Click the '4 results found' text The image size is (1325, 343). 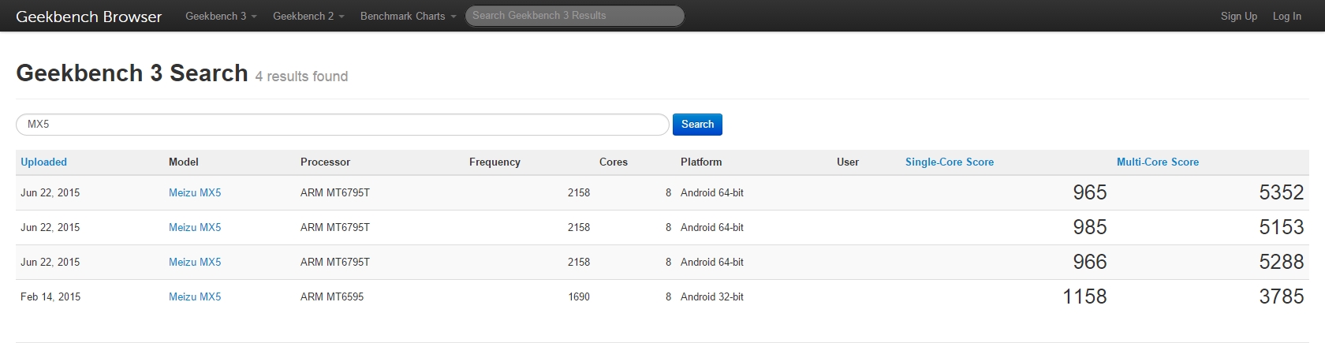301,76
